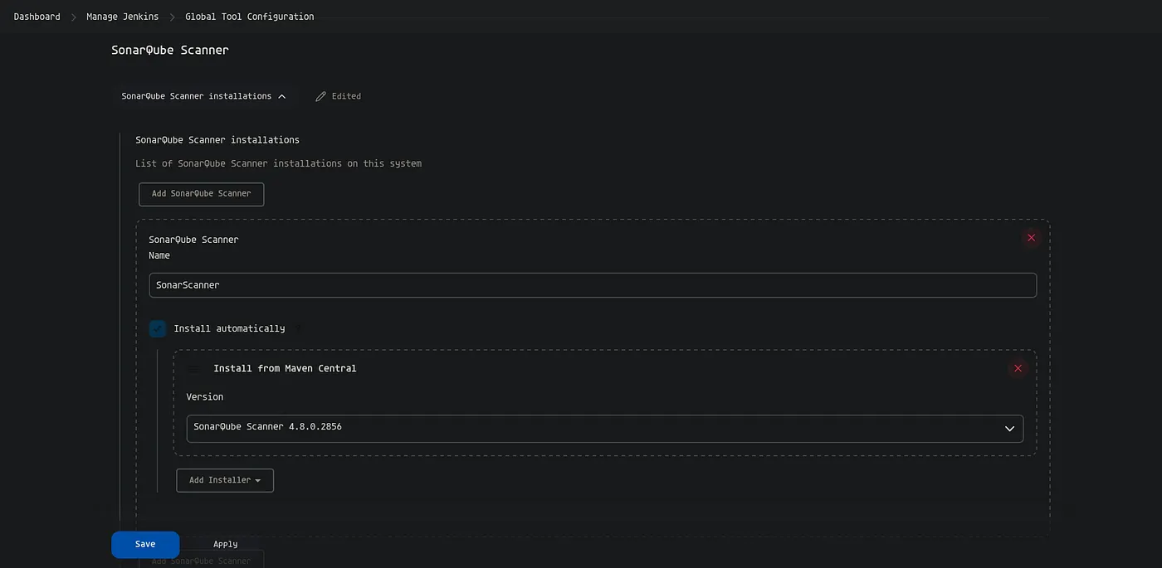Delete the SonarQube Scanner installation entry

pyautogui.click(x=1031, y=238)
